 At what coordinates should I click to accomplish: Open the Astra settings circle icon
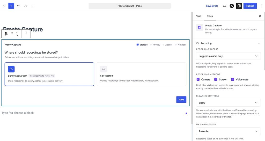(232, 6)
